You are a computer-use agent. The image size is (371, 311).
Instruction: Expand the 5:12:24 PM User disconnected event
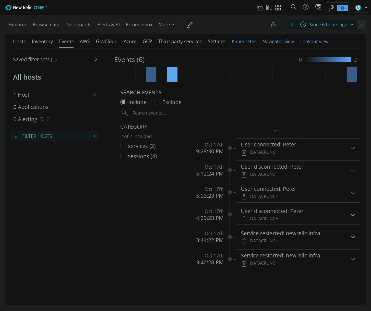[353, 170]
